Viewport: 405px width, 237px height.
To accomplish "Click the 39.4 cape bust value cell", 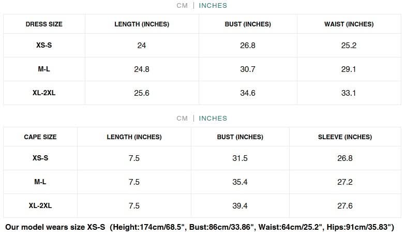I will click(240, 206).
